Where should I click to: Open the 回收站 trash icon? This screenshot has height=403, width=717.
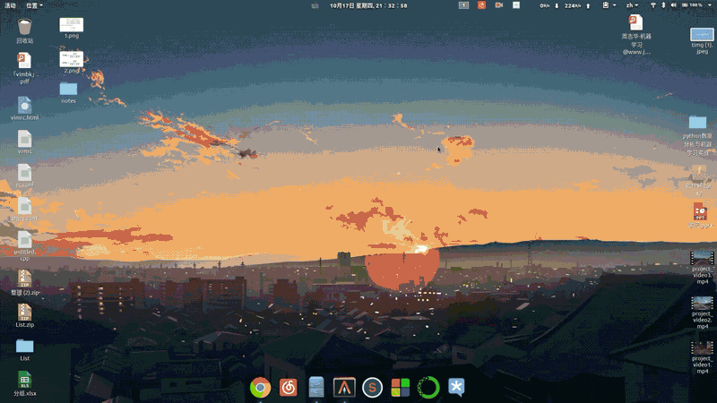[x=25, y=27]
